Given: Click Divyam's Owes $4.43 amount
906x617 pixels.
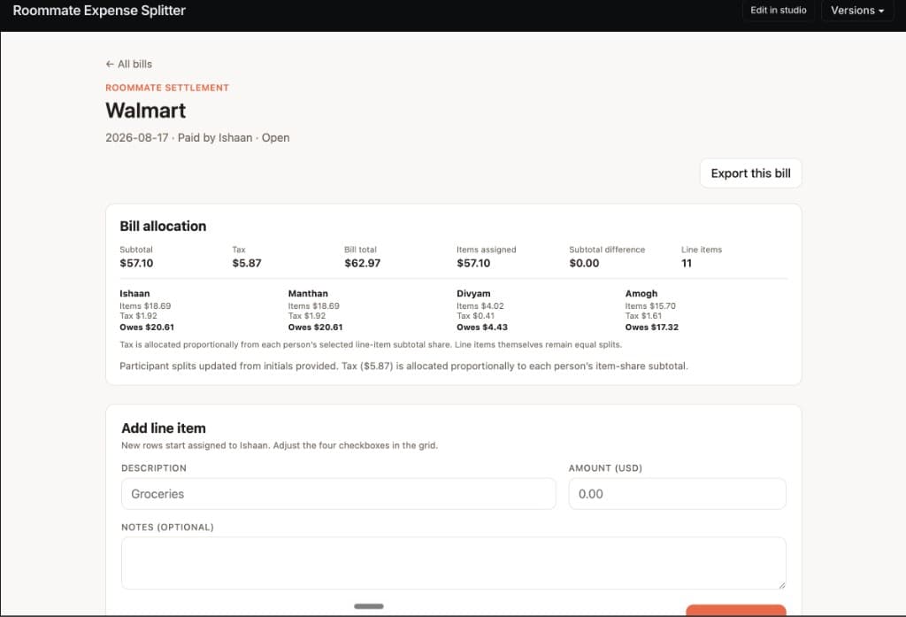Looking at the screenshot, I should coord(482,328).
